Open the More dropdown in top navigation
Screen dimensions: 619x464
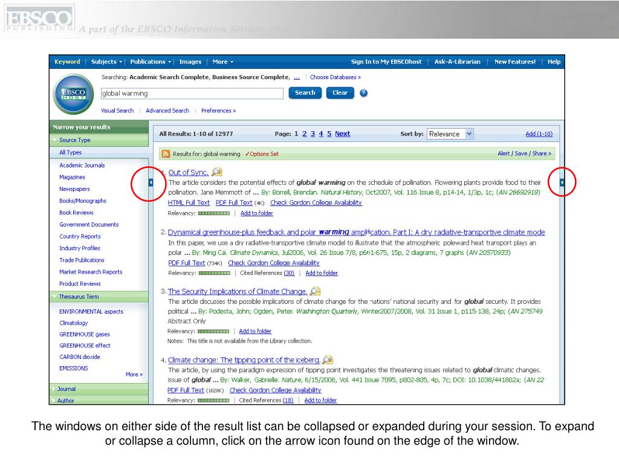(222, 62)
